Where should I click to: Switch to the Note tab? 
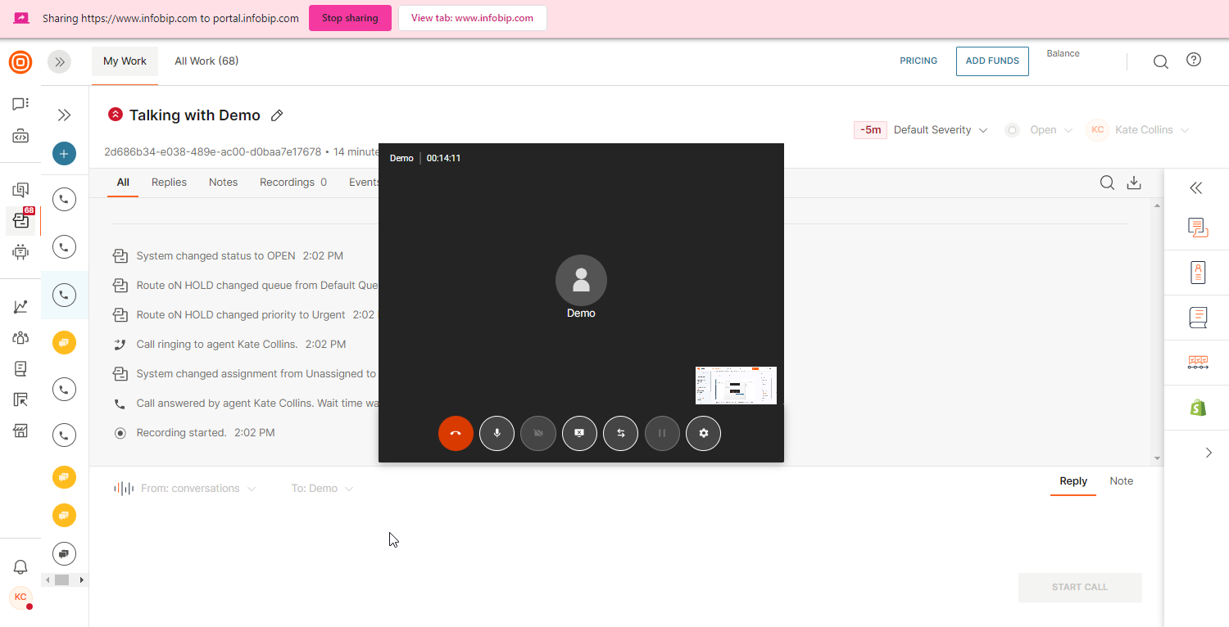[x=1121, y=481]
